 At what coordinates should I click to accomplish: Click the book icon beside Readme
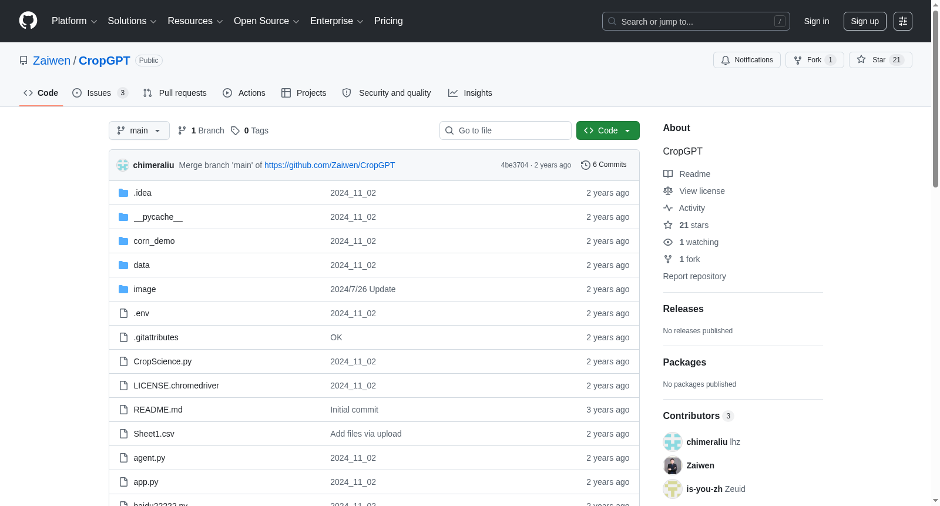coord(668,174)
